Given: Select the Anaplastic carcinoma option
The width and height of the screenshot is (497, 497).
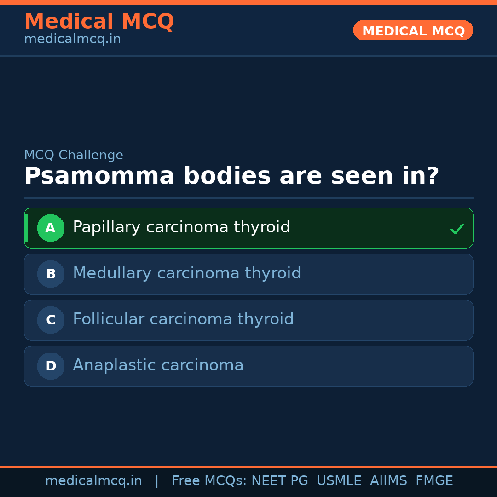Looking at the screenshot, I should click(158, 365).
